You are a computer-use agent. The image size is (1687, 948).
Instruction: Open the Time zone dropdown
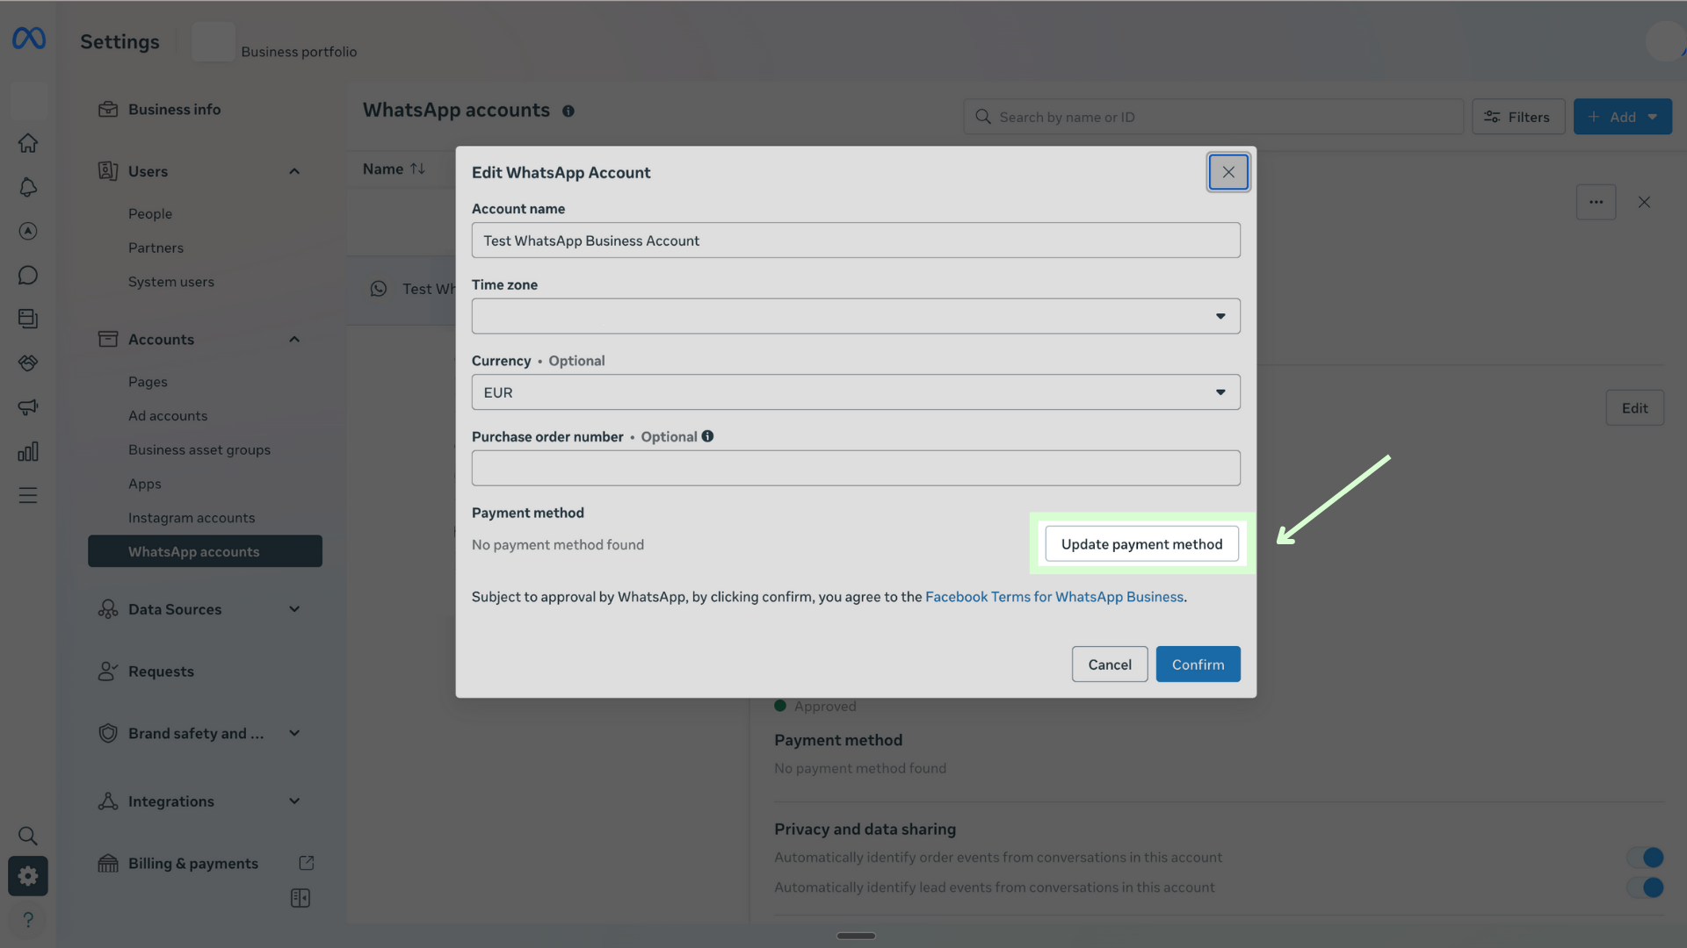[855, 316]
